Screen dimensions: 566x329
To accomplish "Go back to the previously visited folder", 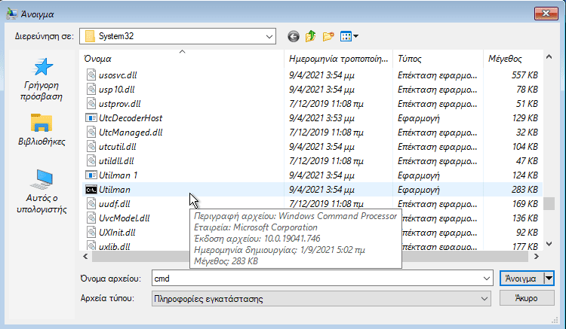I will pos(293,36).
